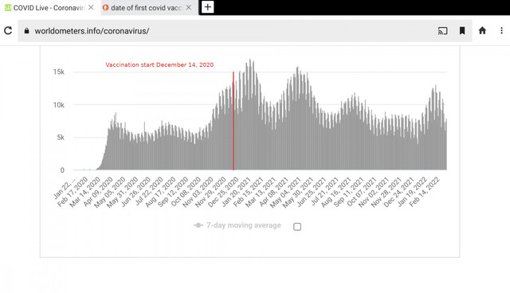Switch to the COVID Live tab
This screenshot has height=293, width=510.
pyautogui.click(x=49, y=7)
